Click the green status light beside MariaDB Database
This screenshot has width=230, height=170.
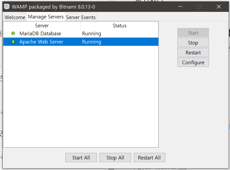click(13, 34)
